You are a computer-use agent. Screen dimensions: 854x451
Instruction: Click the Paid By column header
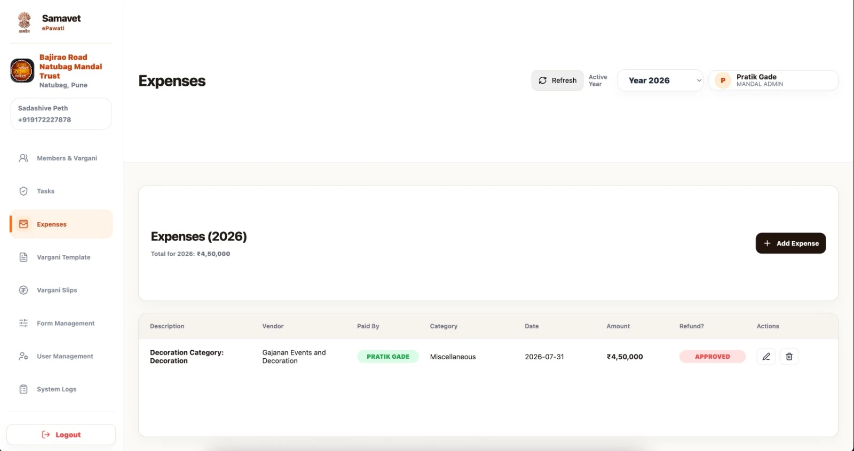(x=368, y=326)
